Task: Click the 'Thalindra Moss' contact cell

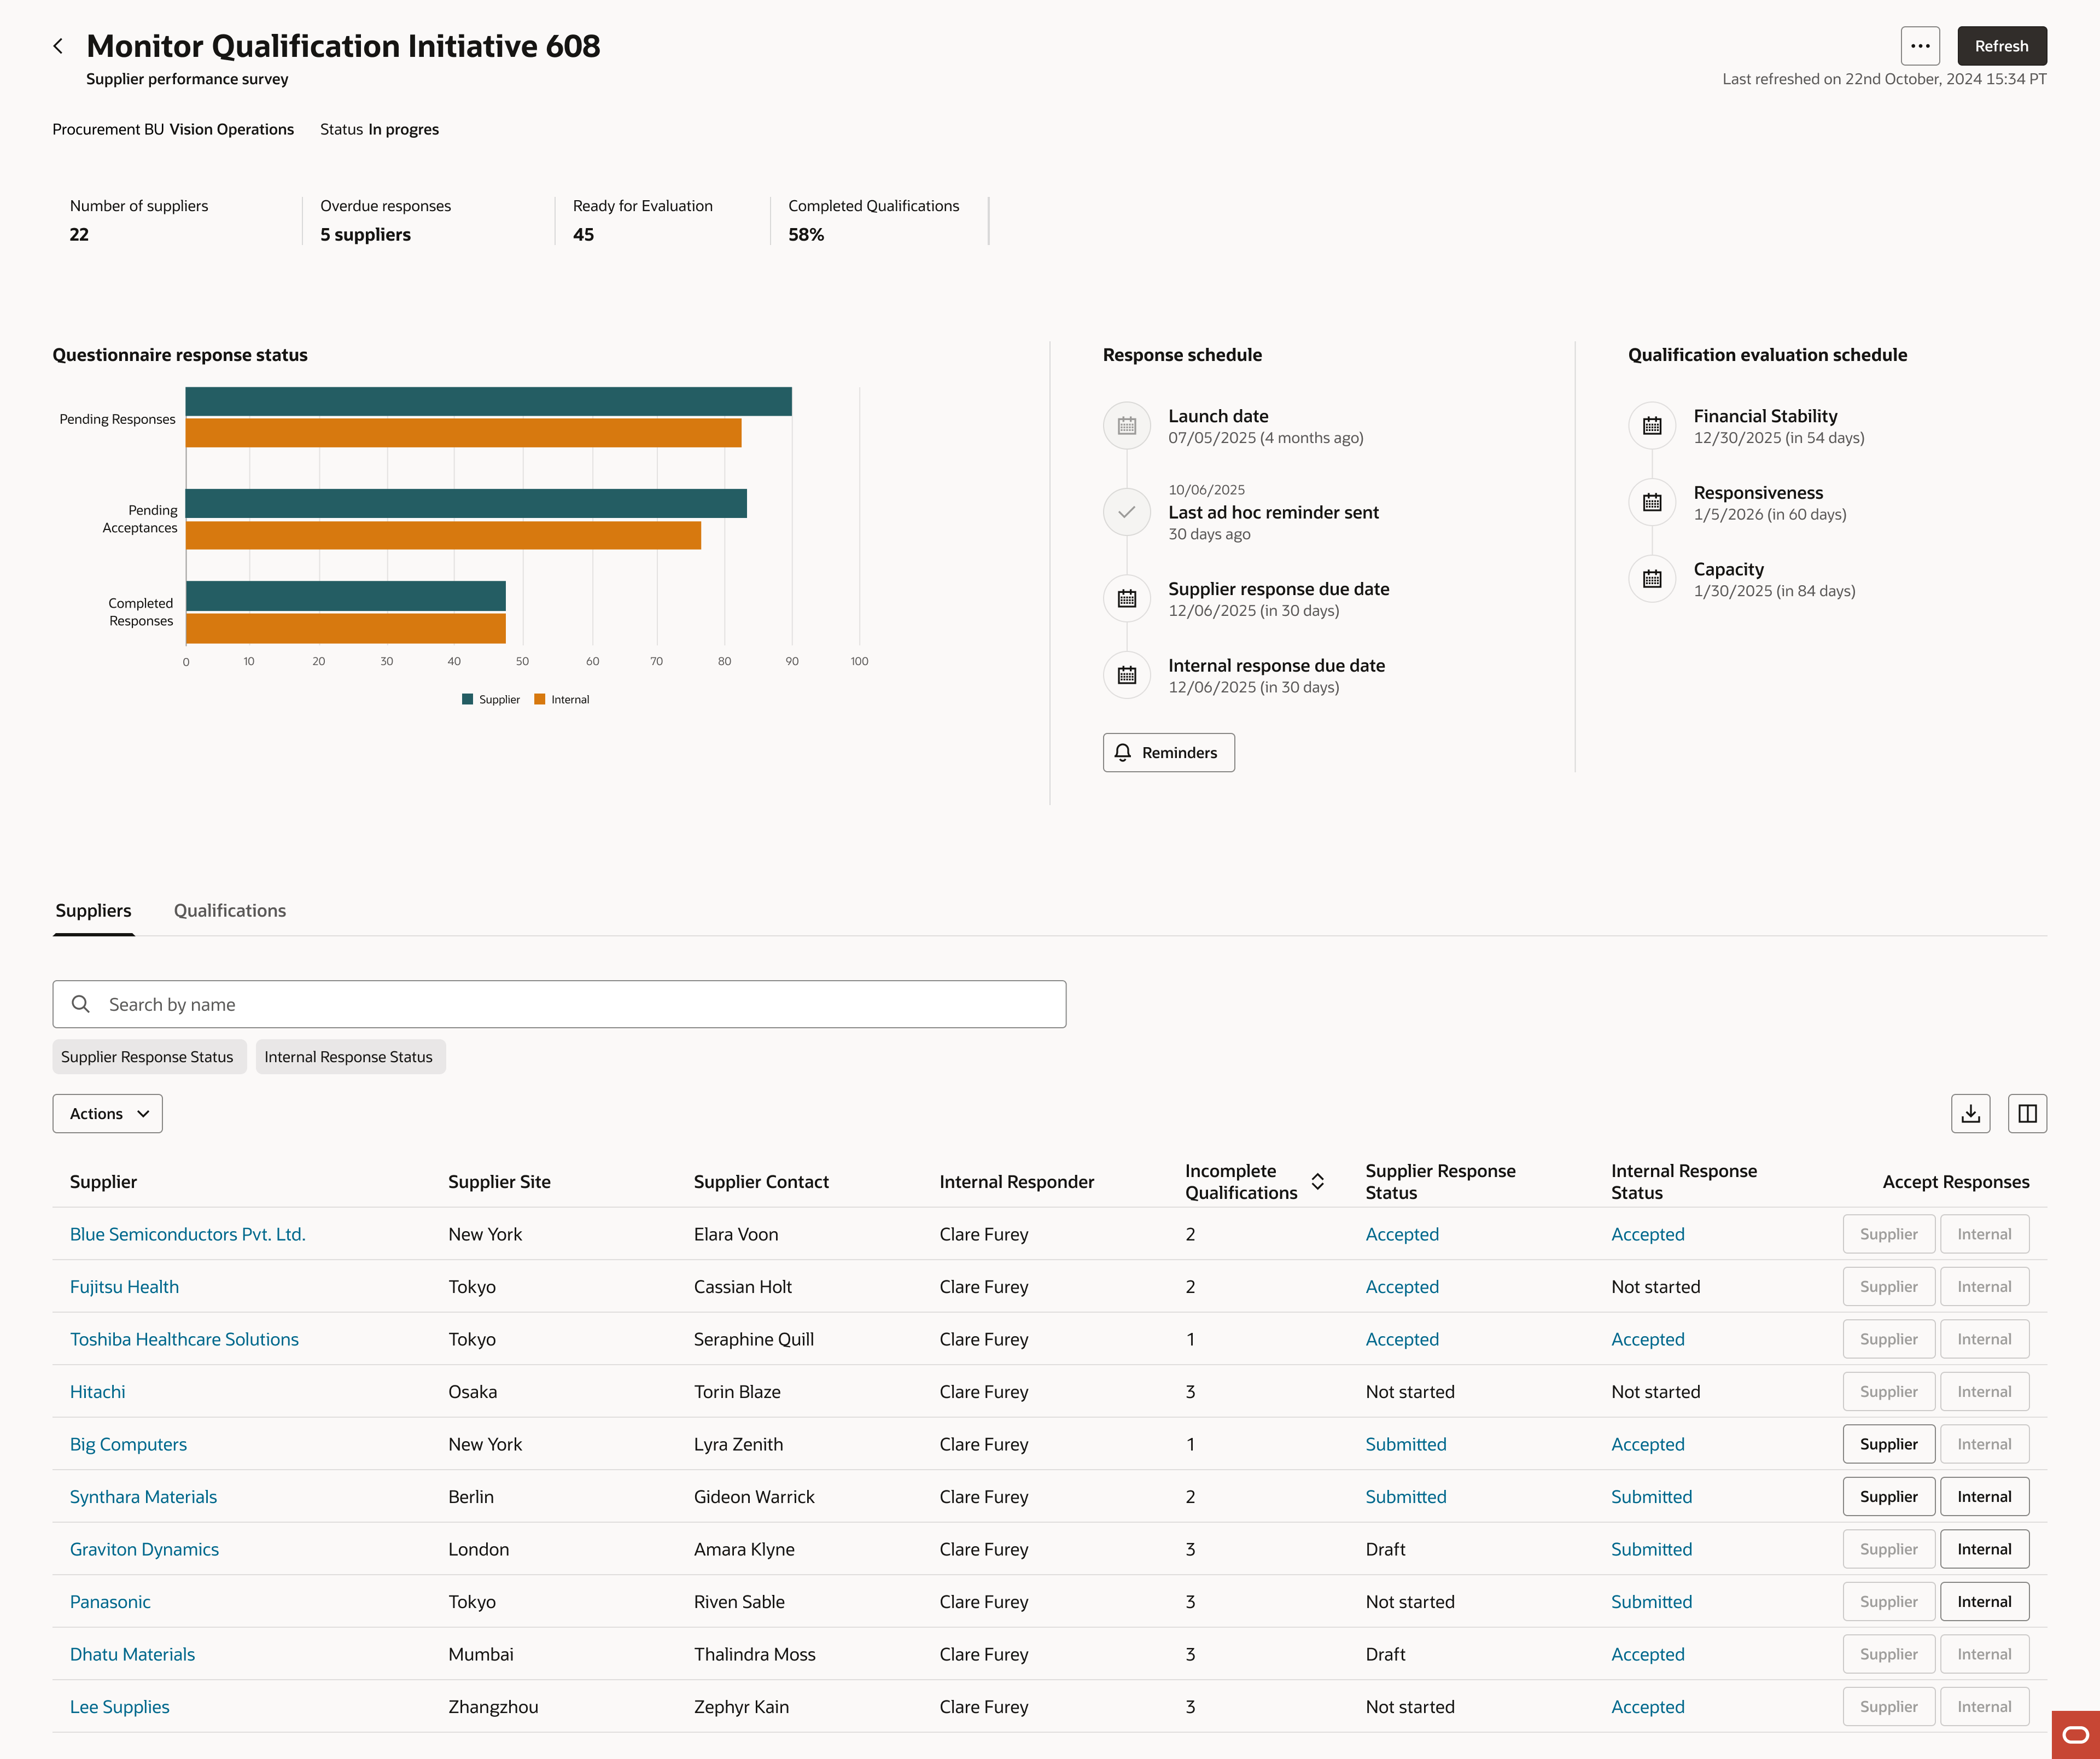Action: [754, 1654]
